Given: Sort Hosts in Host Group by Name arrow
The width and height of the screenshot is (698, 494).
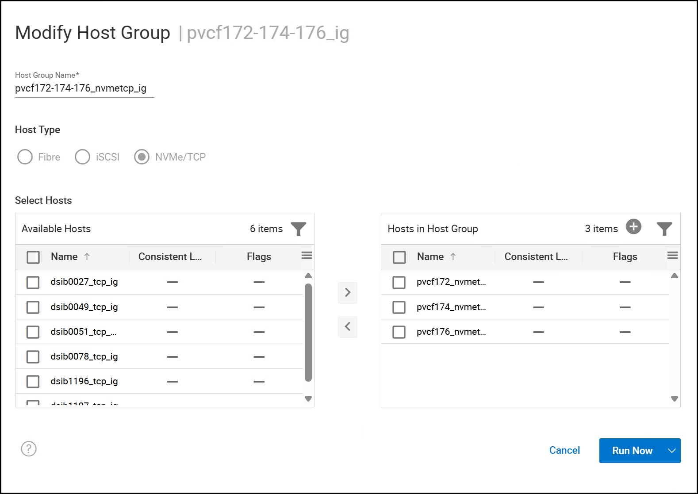Looking at the screenshot, I should (x=453, y=257).
